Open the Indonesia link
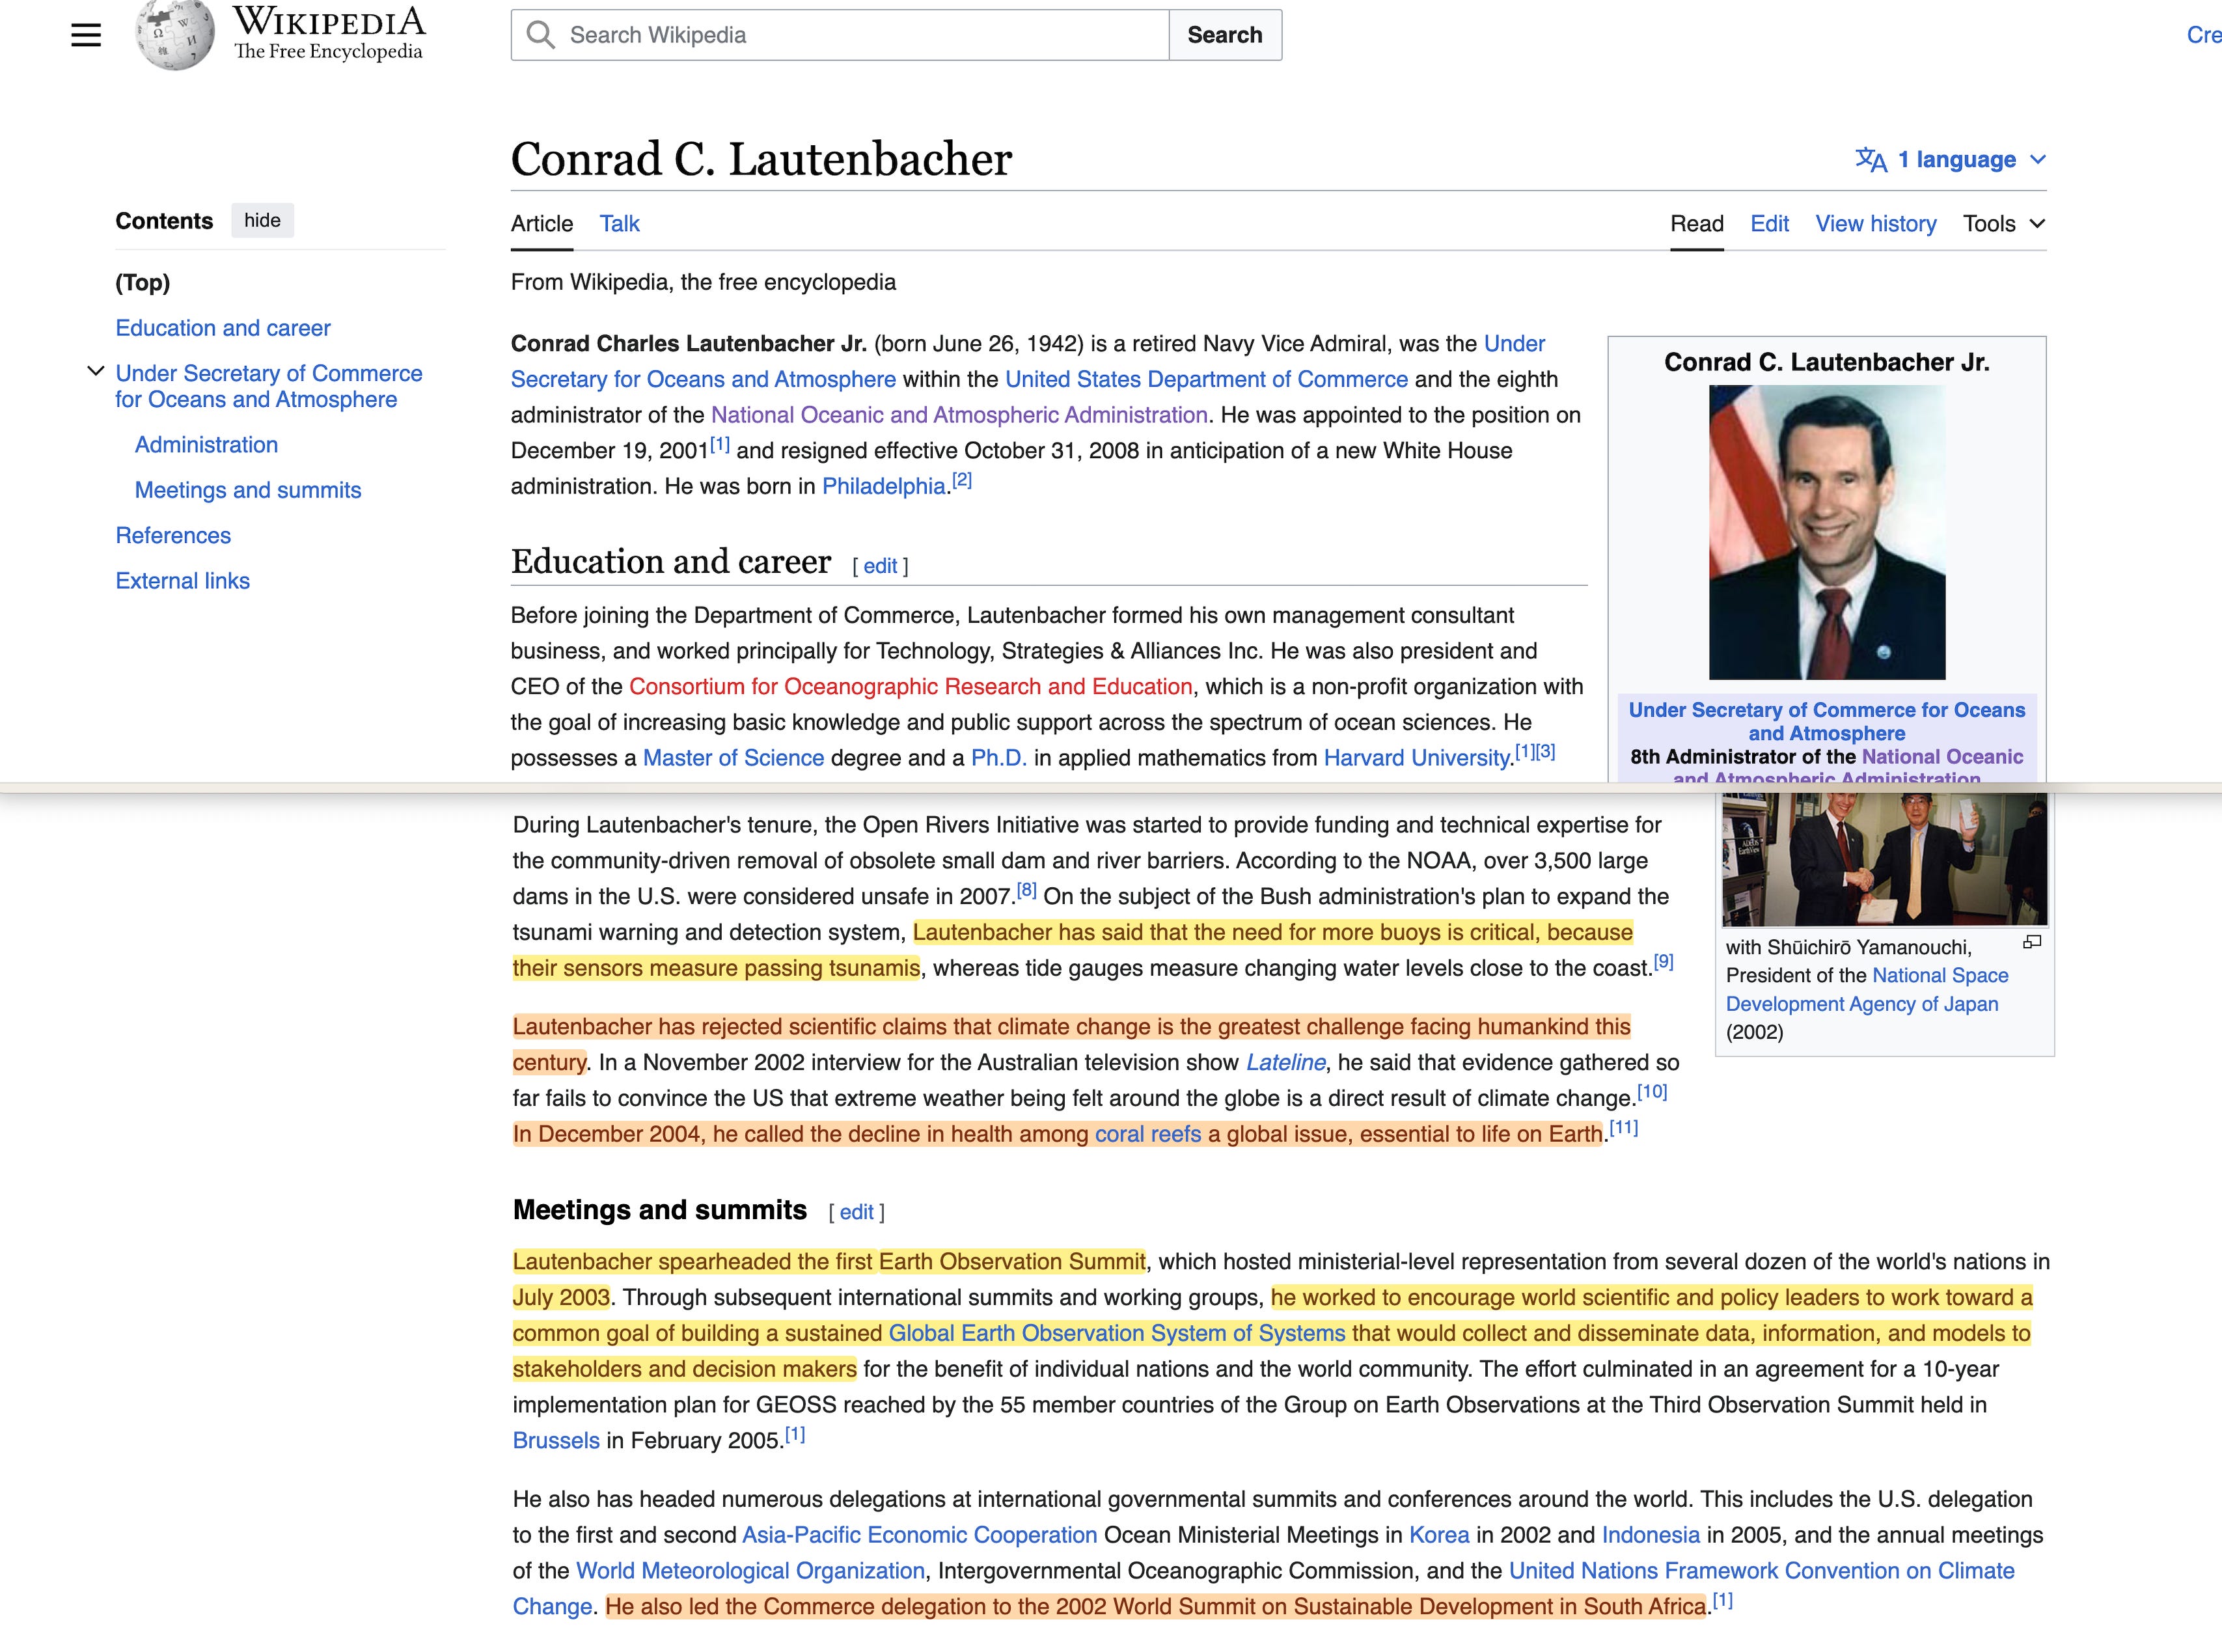2222x1652 pixels. (1651, 1536)
